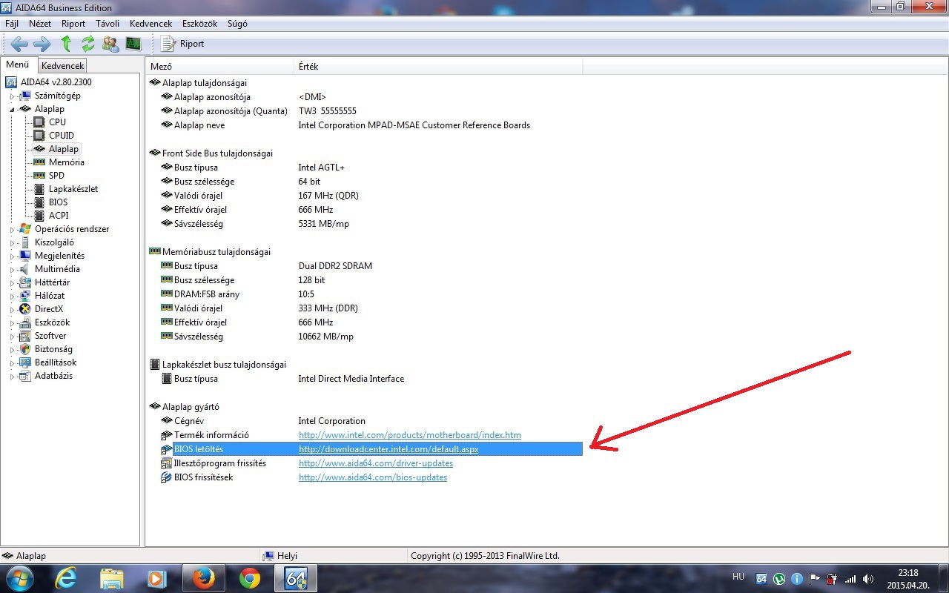Viewport: 949px width, 593px height.
Task: Collapse the Alaplap parent tree node
Action: click(12, 110)
